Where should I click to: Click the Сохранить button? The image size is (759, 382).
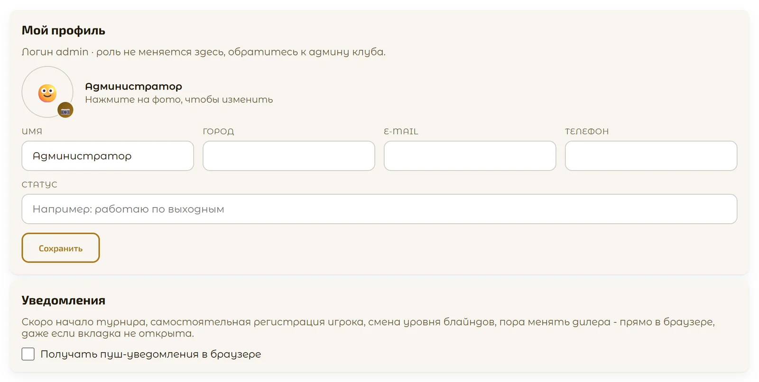pos(61,248)
